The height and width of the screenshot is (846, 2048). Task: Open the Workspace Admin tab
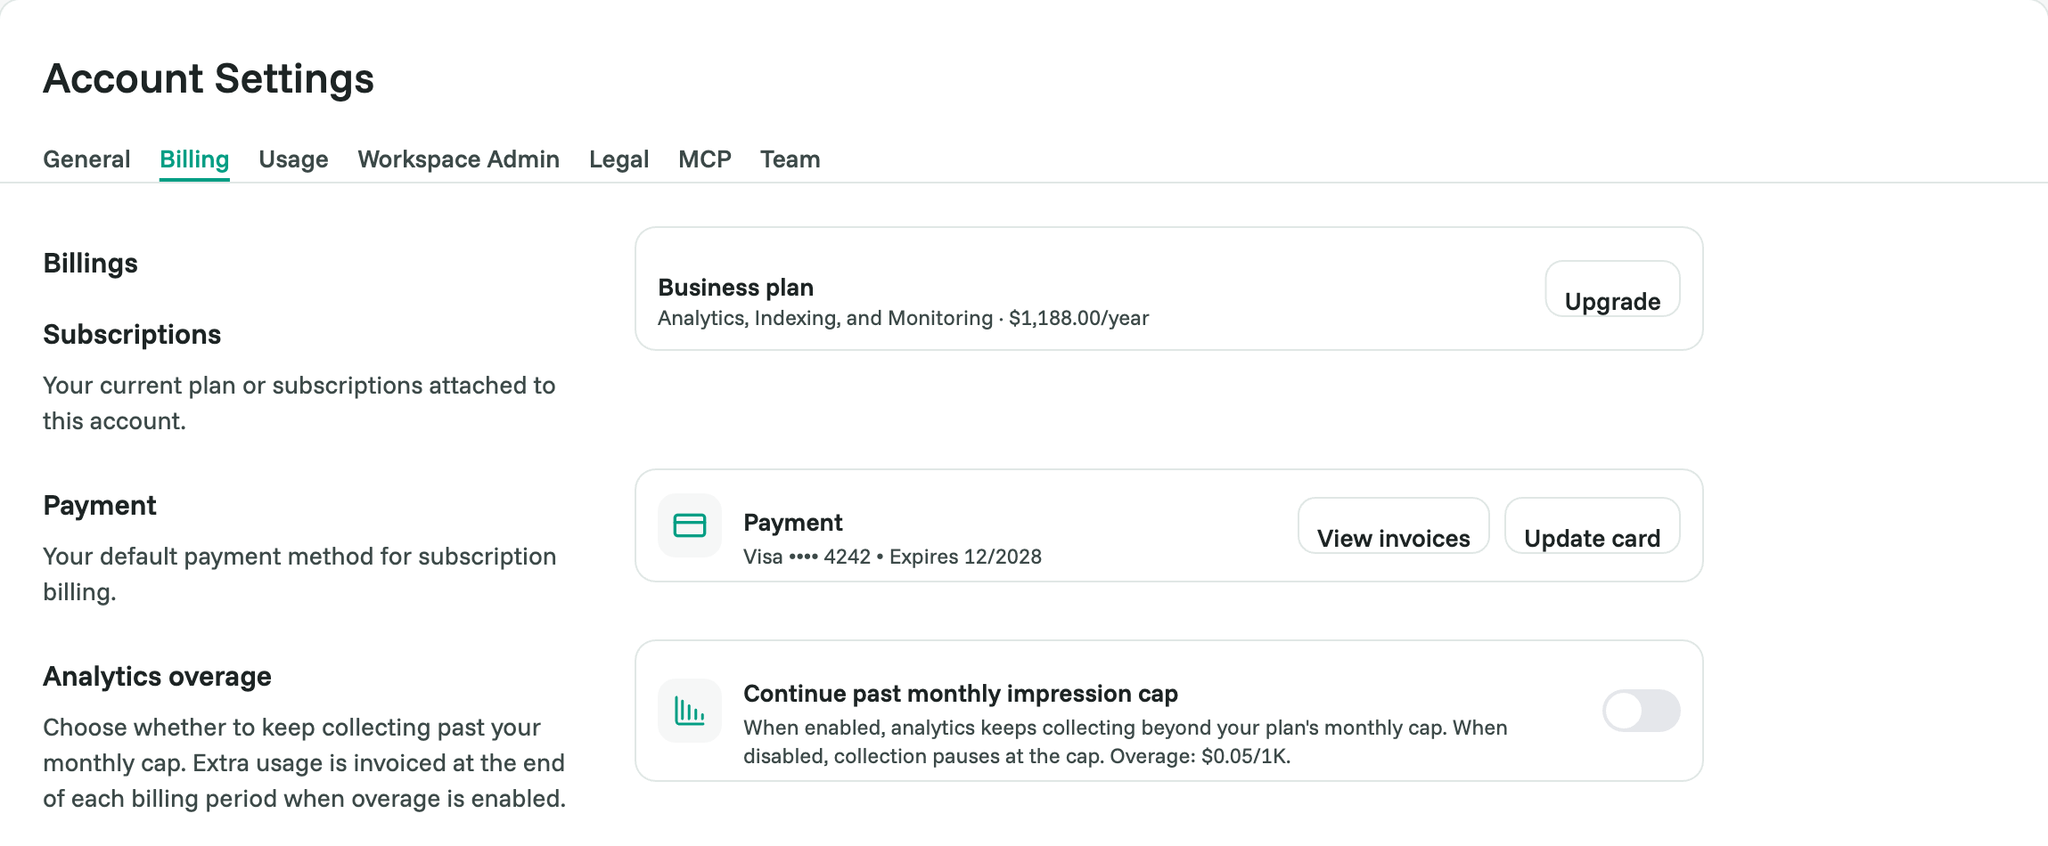tap(458, 159)
